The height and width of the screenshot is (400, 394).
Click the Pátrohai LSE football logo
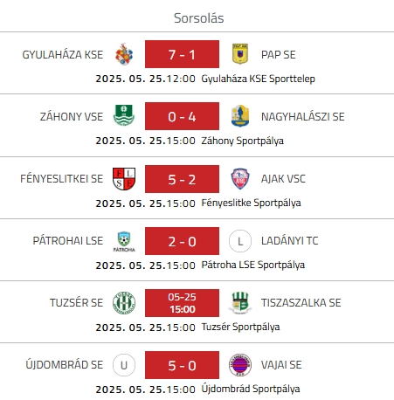(x=124, y=241)
